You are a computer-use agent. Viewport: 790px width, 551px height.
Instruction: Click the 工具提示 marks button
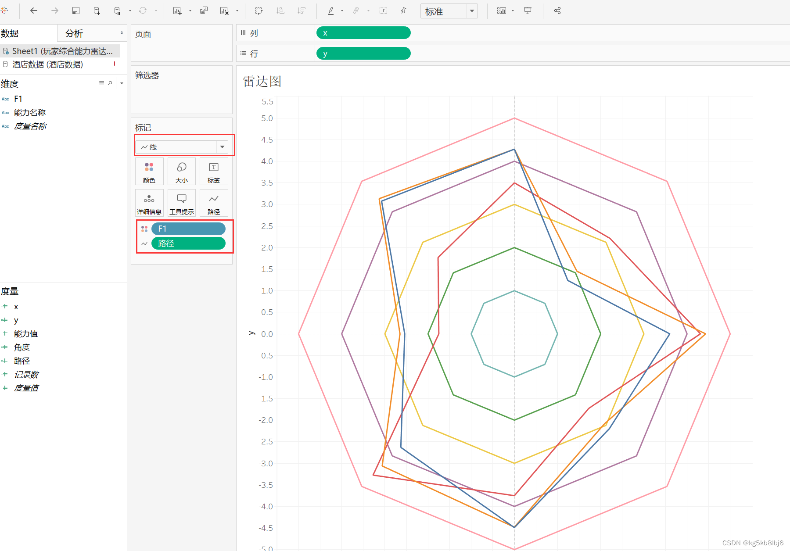pos(181,204)
